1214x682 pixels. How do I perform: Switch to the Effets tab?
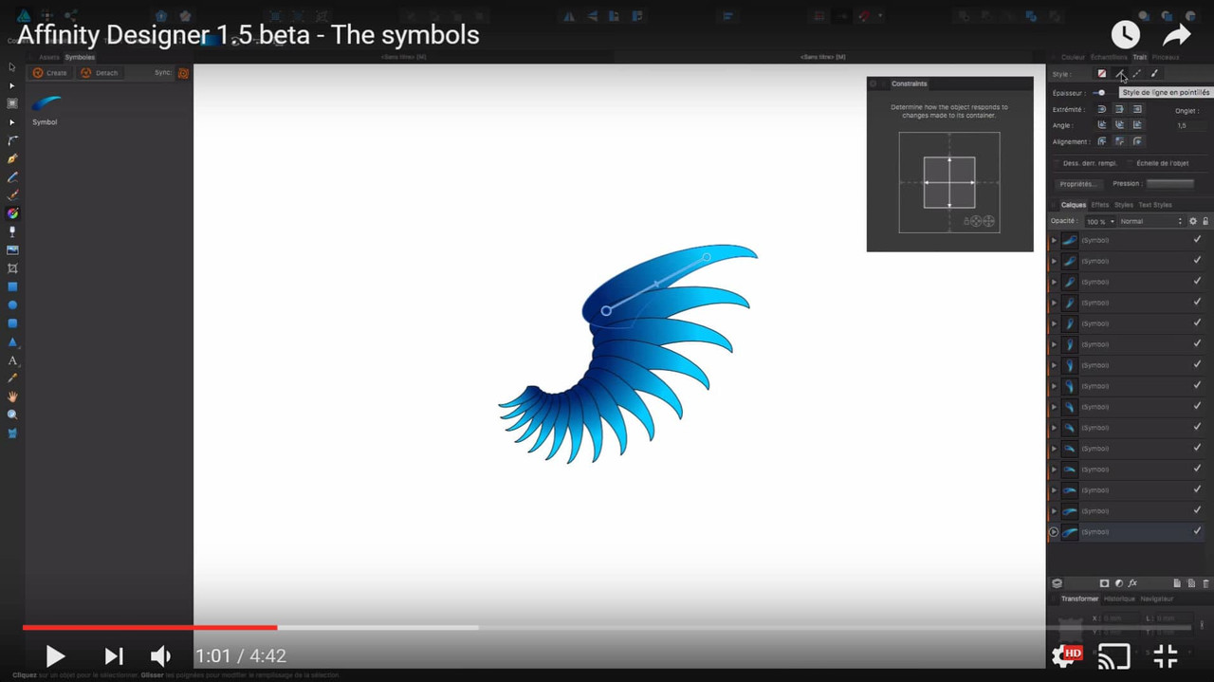(1100, 205)
